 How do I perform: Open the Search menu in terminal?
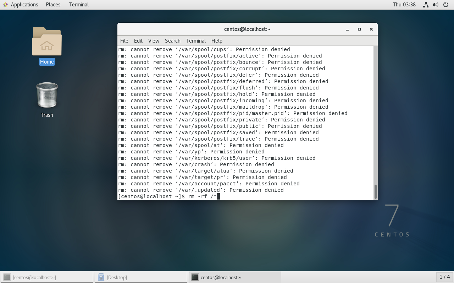click(x=173, y=41)
